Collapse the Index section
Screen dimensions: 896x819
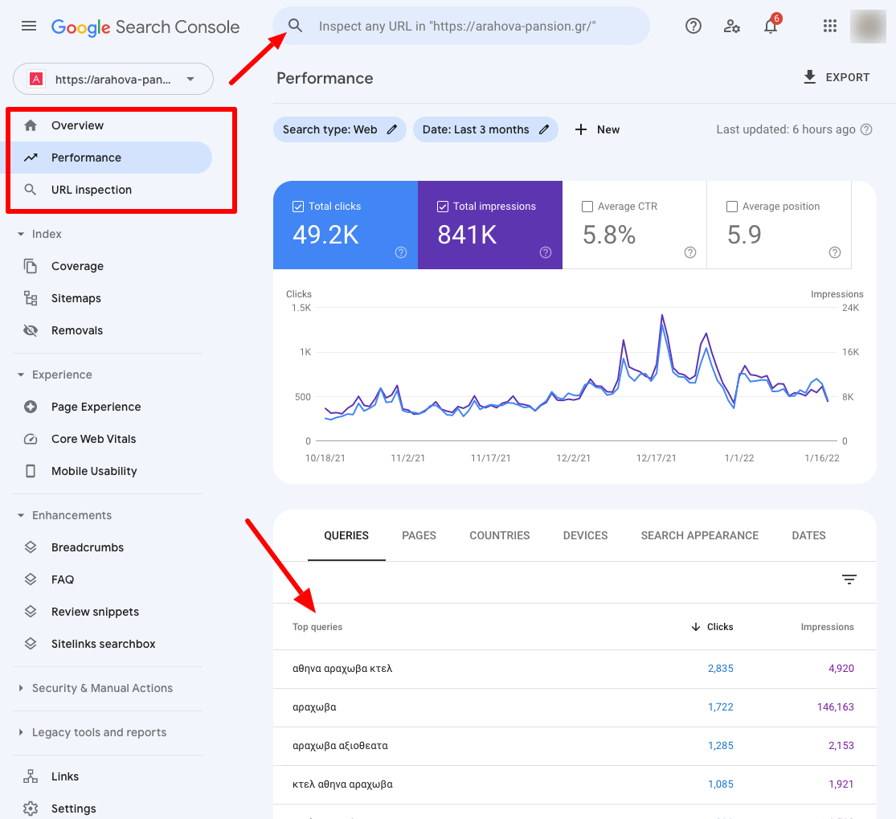pos(21,235)
